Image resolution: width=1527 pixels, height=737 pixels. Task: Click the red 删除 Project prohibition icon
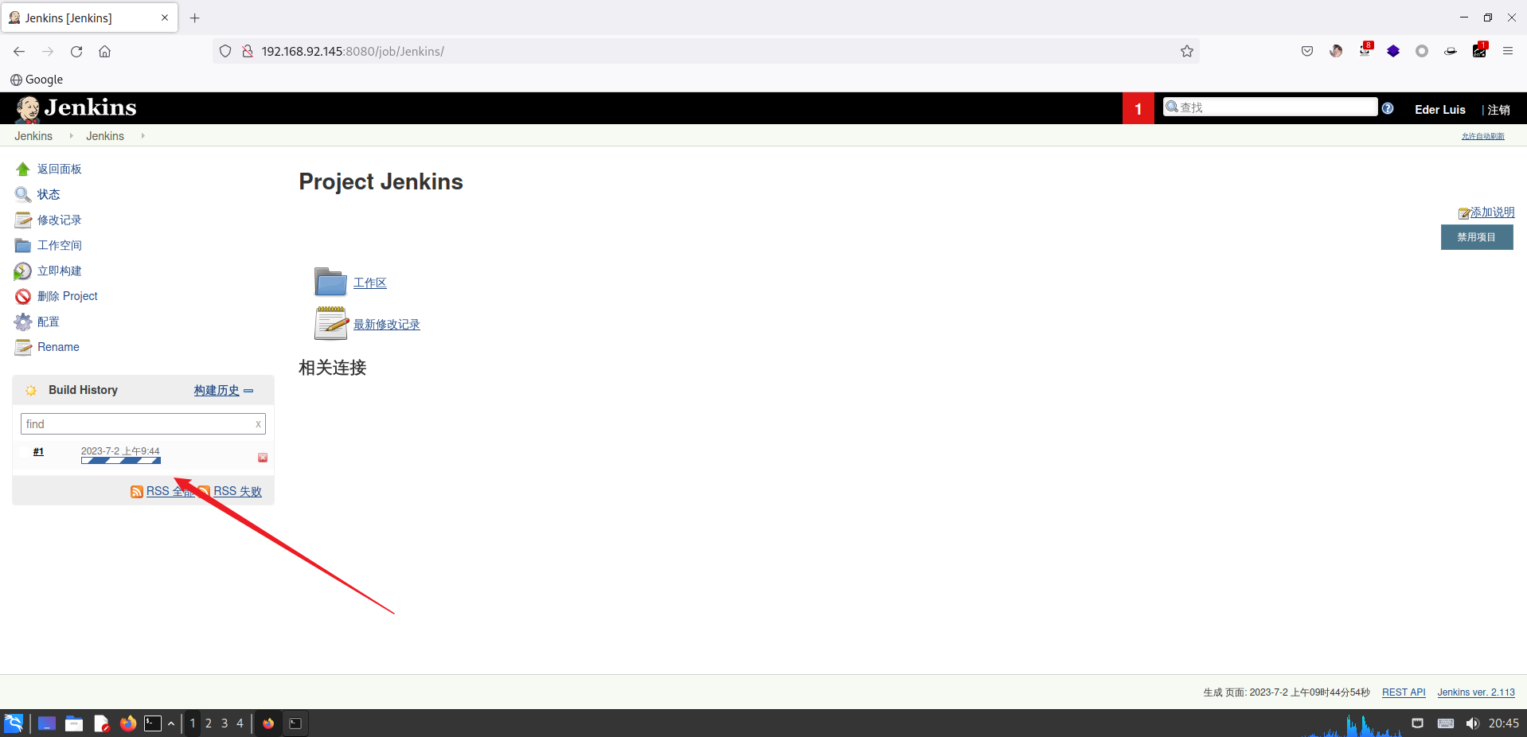click(23, 297)
